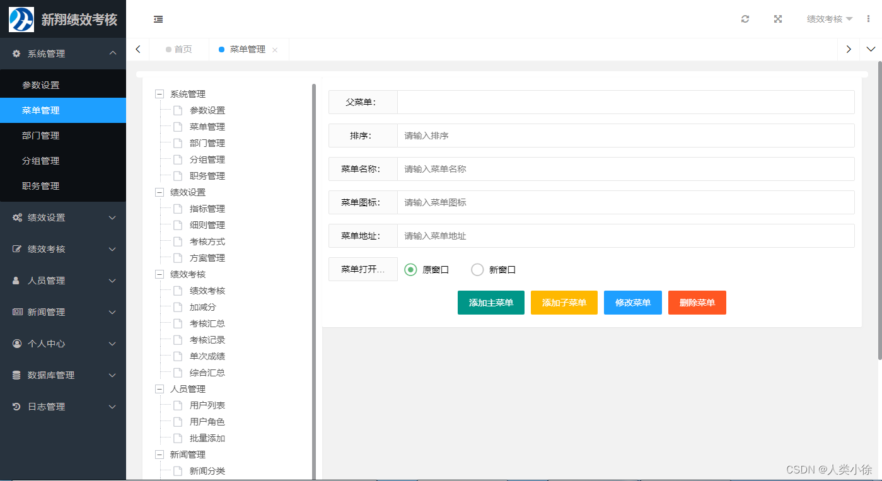Viewport: 882px width, 481px height.
Task: Click the cogs icon beside 绩效设置
Action: point(17,217)
